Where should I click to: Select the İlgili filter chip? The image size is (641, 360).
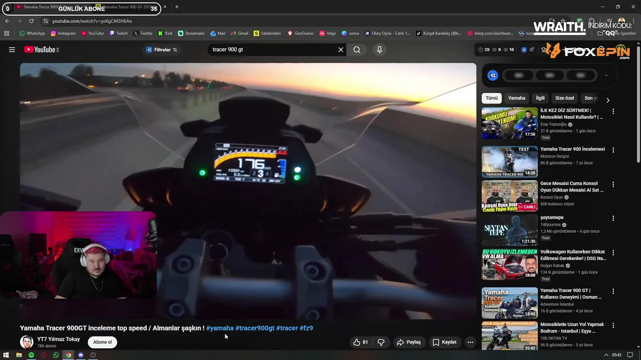click(540, 98)
